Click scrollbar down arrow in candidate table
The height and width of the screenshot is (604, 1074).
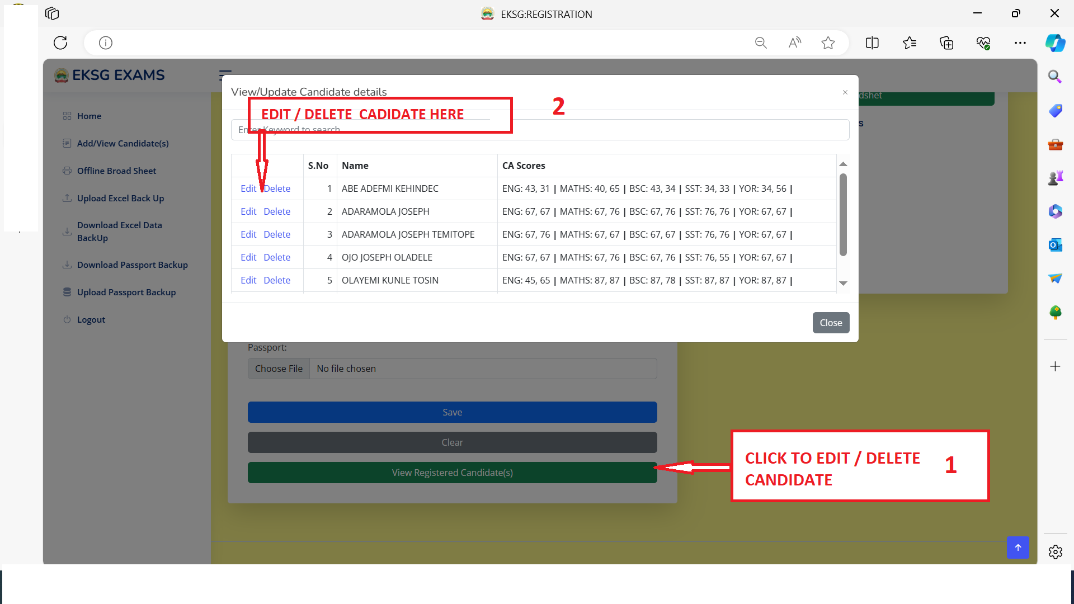click(843, 284)
